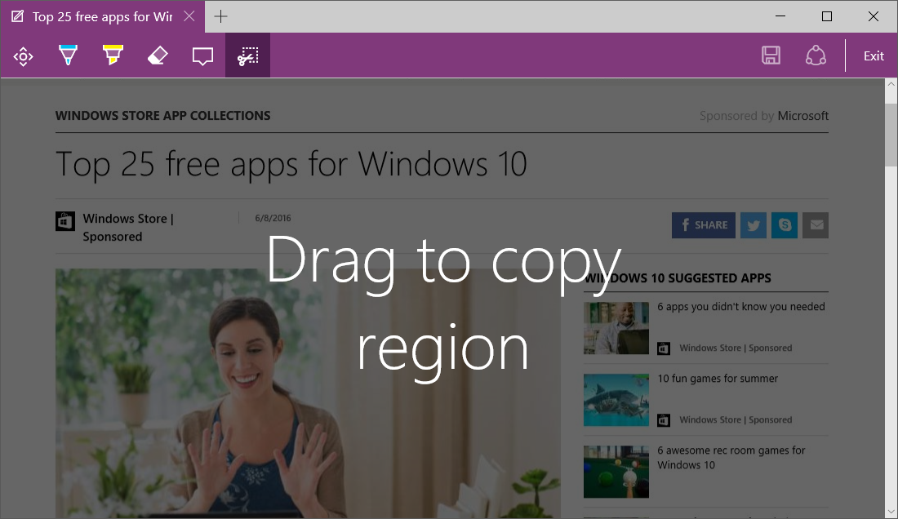898x519 pixels.
Task: Save the web note
Action: click(x=771, y=55)
